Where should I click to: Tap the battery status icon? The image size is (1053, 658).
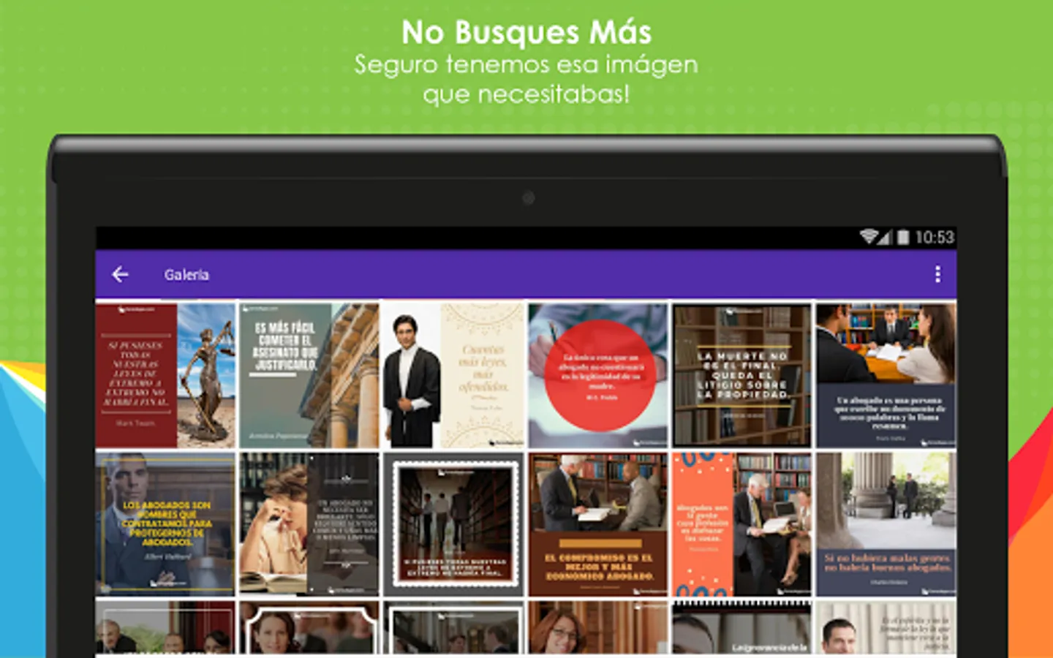pyautogui.click(x=903, y=237)
